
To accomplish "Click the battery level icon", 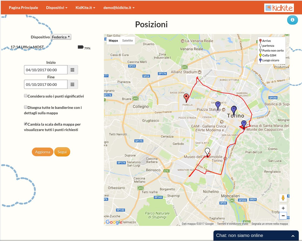I will tap(80, 47).
